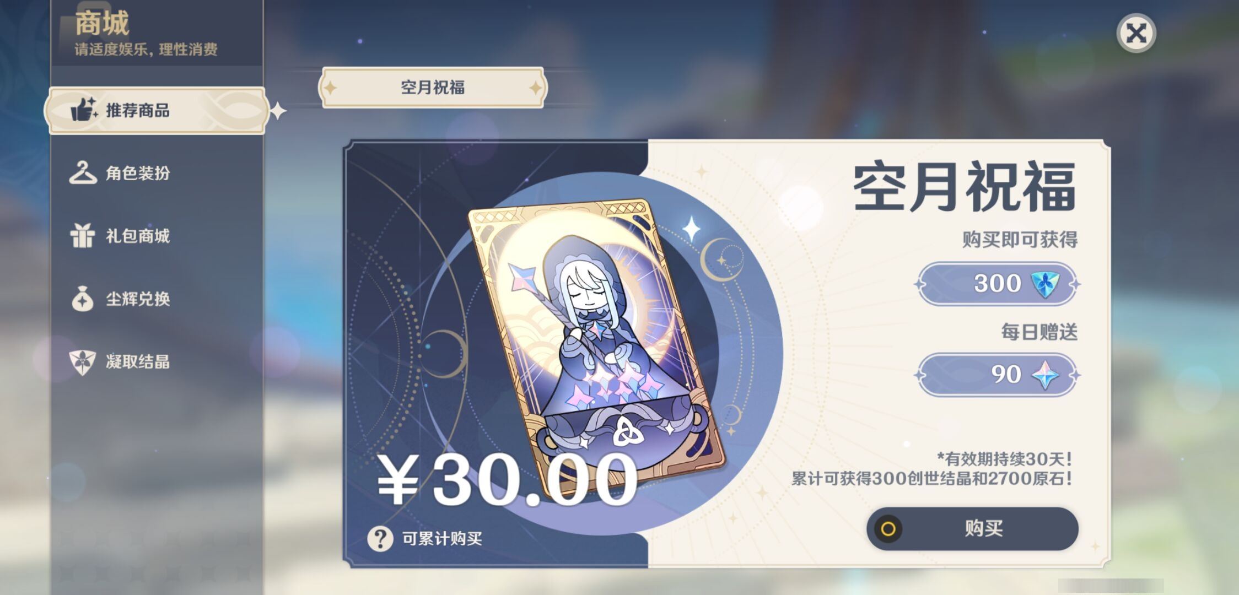1239x595 pixels.
Task: Click the 可累计购买 info text
Action: pyautogui.click(x=442, y=538)
